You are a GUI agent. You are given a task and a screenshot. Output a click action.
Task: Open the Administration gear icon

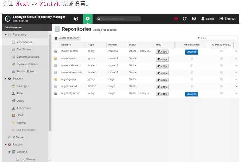click(87, 19)
